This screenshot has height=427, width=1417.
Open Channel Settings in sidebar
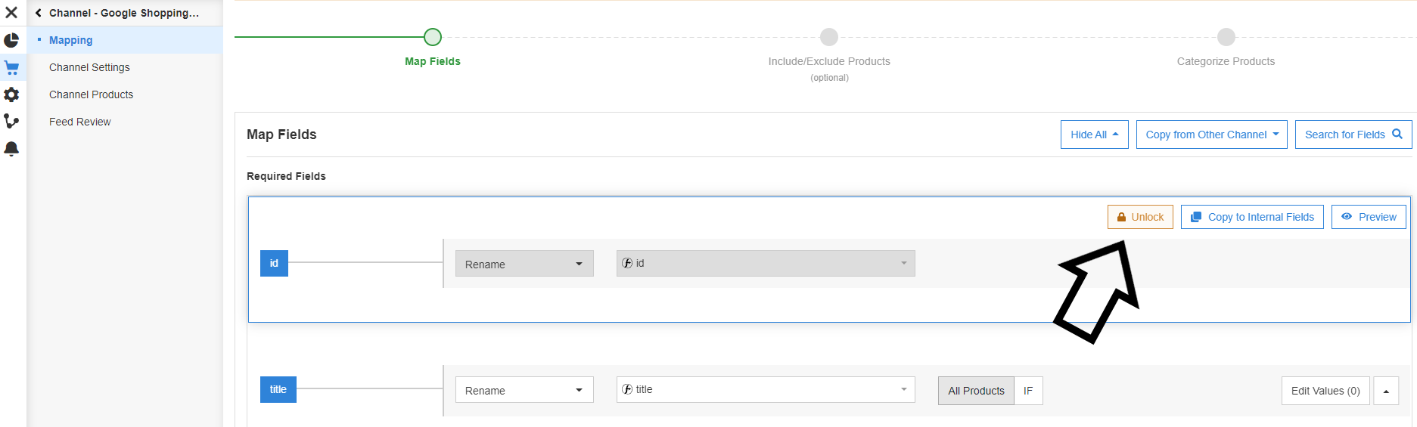(x=89, y=67)
